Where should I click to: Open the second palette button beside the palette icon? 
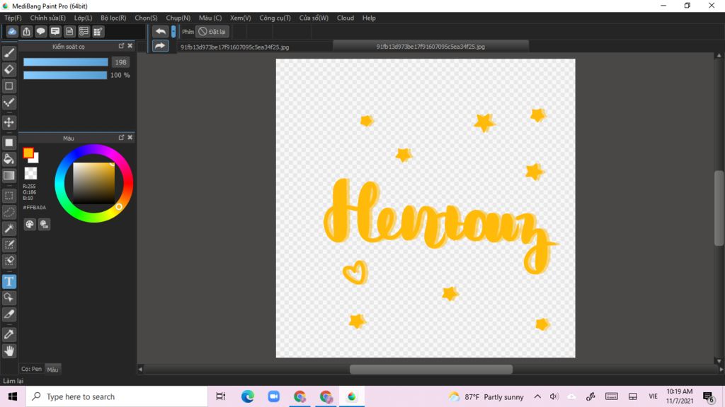tap(45, 224)
